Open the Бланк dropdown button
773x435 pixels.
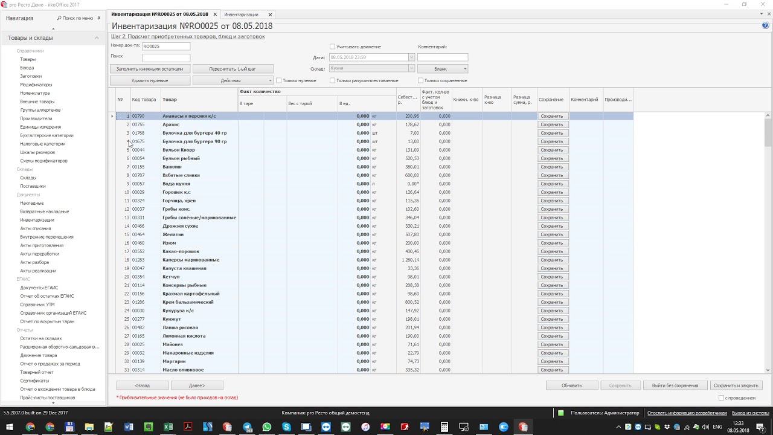click(443, 69)
